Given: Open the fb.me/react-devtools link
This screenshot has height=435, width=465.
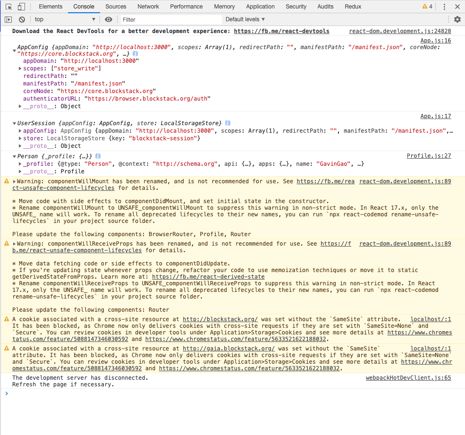Looking at the screenshot, I should click(281, 31).
